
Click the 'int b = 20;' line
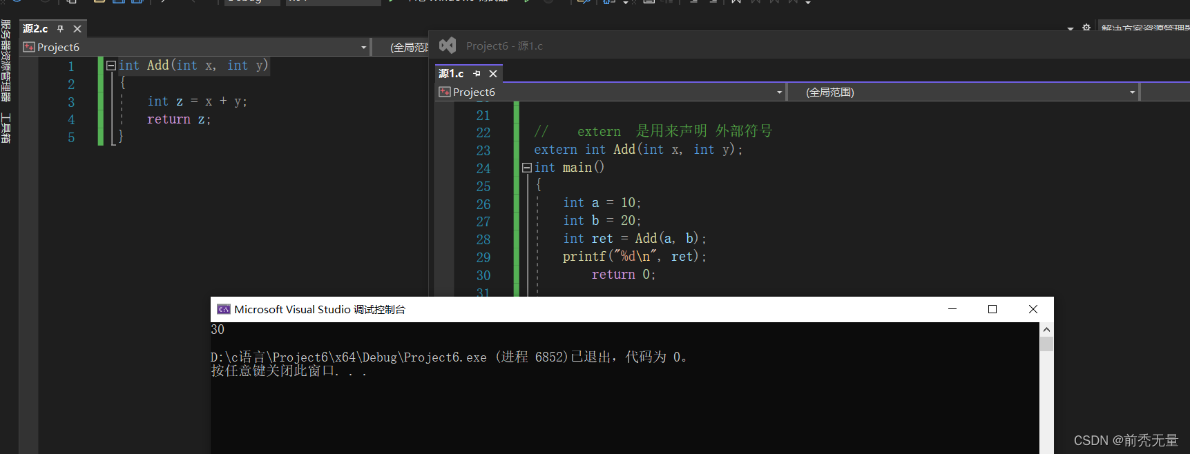602,221
